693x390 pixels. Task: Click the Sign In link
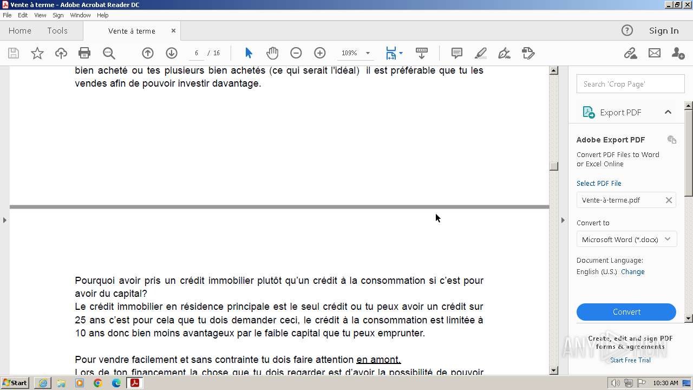click(x=664, y=31)
